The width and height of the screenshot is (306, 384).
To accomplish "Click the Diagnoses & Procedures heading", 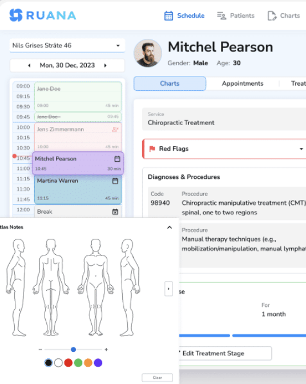I will (x=184, y=177).
